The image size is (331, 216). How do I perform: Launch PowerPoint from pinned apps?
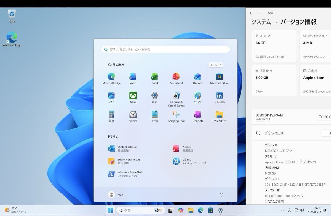tap(176, 79)
